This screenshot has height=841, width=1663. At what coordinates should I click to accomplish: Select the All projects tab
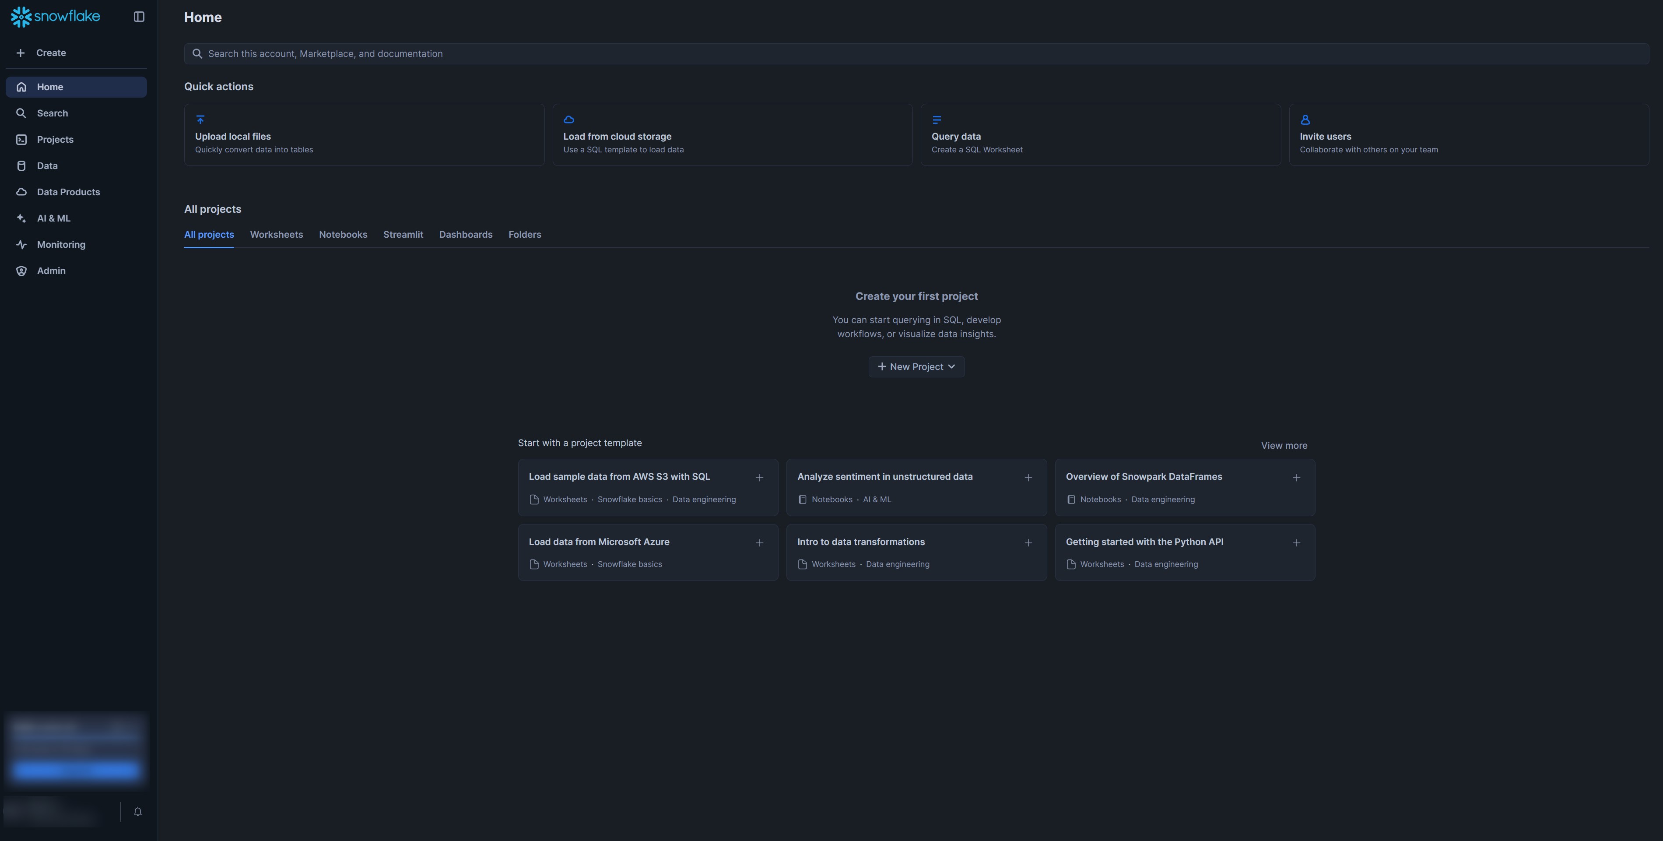click(209, 235)
